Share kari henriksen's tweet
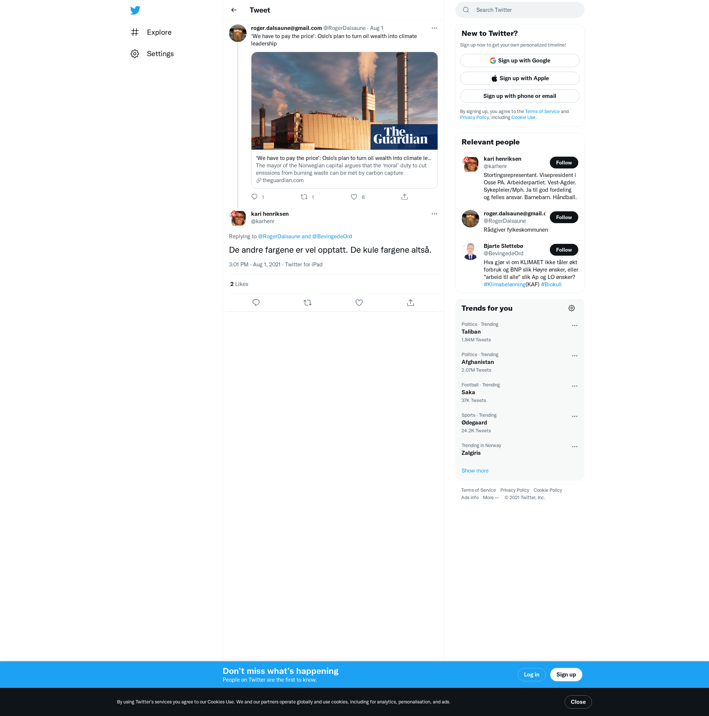Screen dimensions: 709x716 (x=410, y=303)
